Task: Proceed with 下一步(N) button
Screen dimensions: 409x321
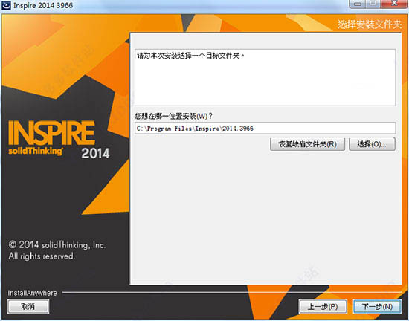Action: pyautogui.click(x=377, y=306)
